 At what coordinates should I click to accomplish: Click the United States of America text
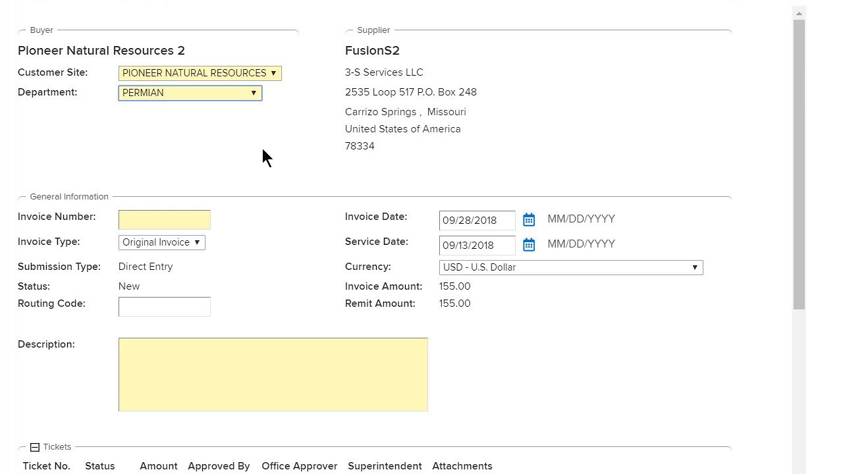(x=403, y=129)
